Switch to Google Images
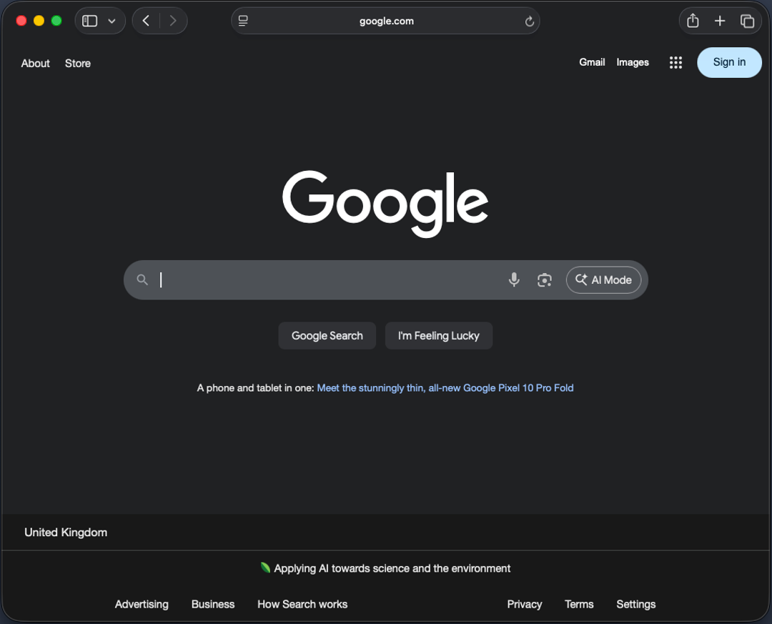The width and height of the screenshot is (772, 624). tap(632, 62)
